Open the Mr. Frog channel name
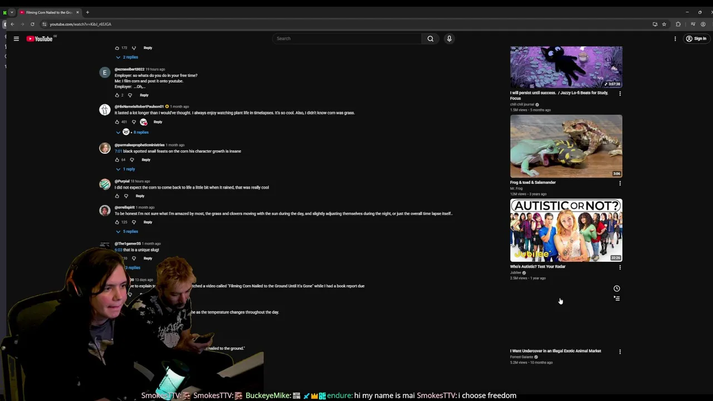 pyautogui.click(x=516, y=189)
